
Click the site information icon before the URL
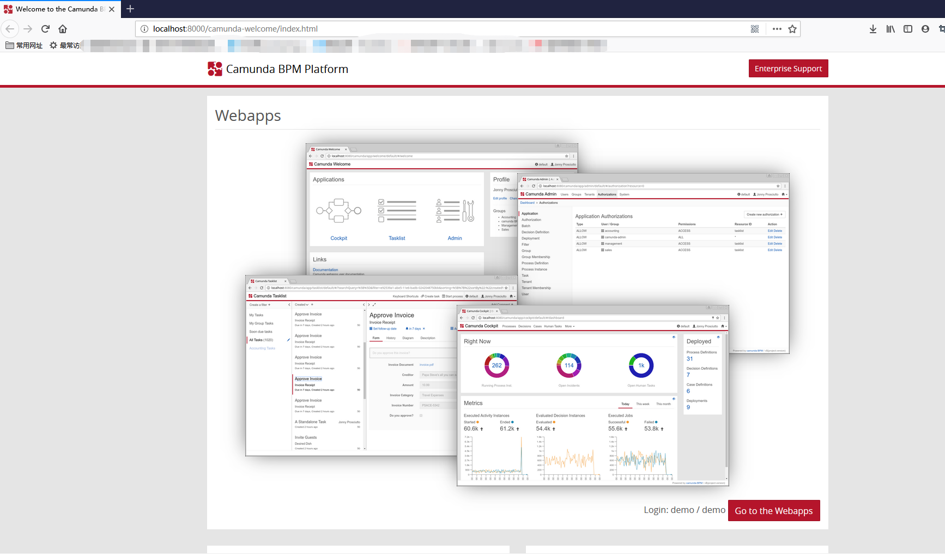143,28
